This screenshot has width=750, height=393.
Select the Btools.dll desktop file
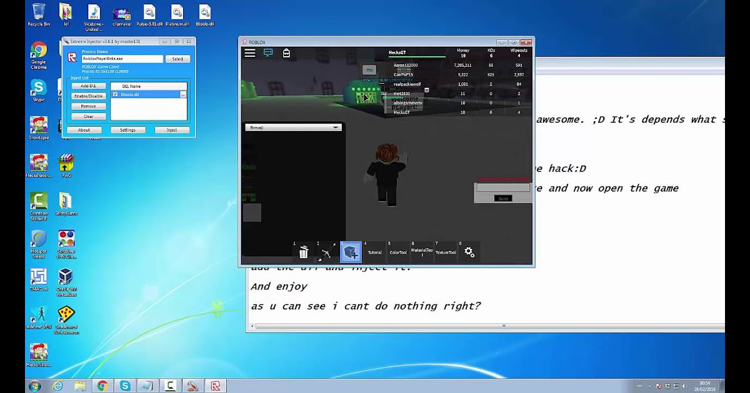pos(204,15)
